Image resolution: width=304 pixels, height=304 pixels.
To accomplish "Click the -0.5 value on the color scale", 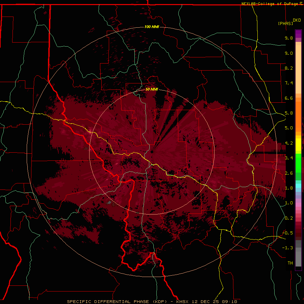I will (x=287, y=233).
